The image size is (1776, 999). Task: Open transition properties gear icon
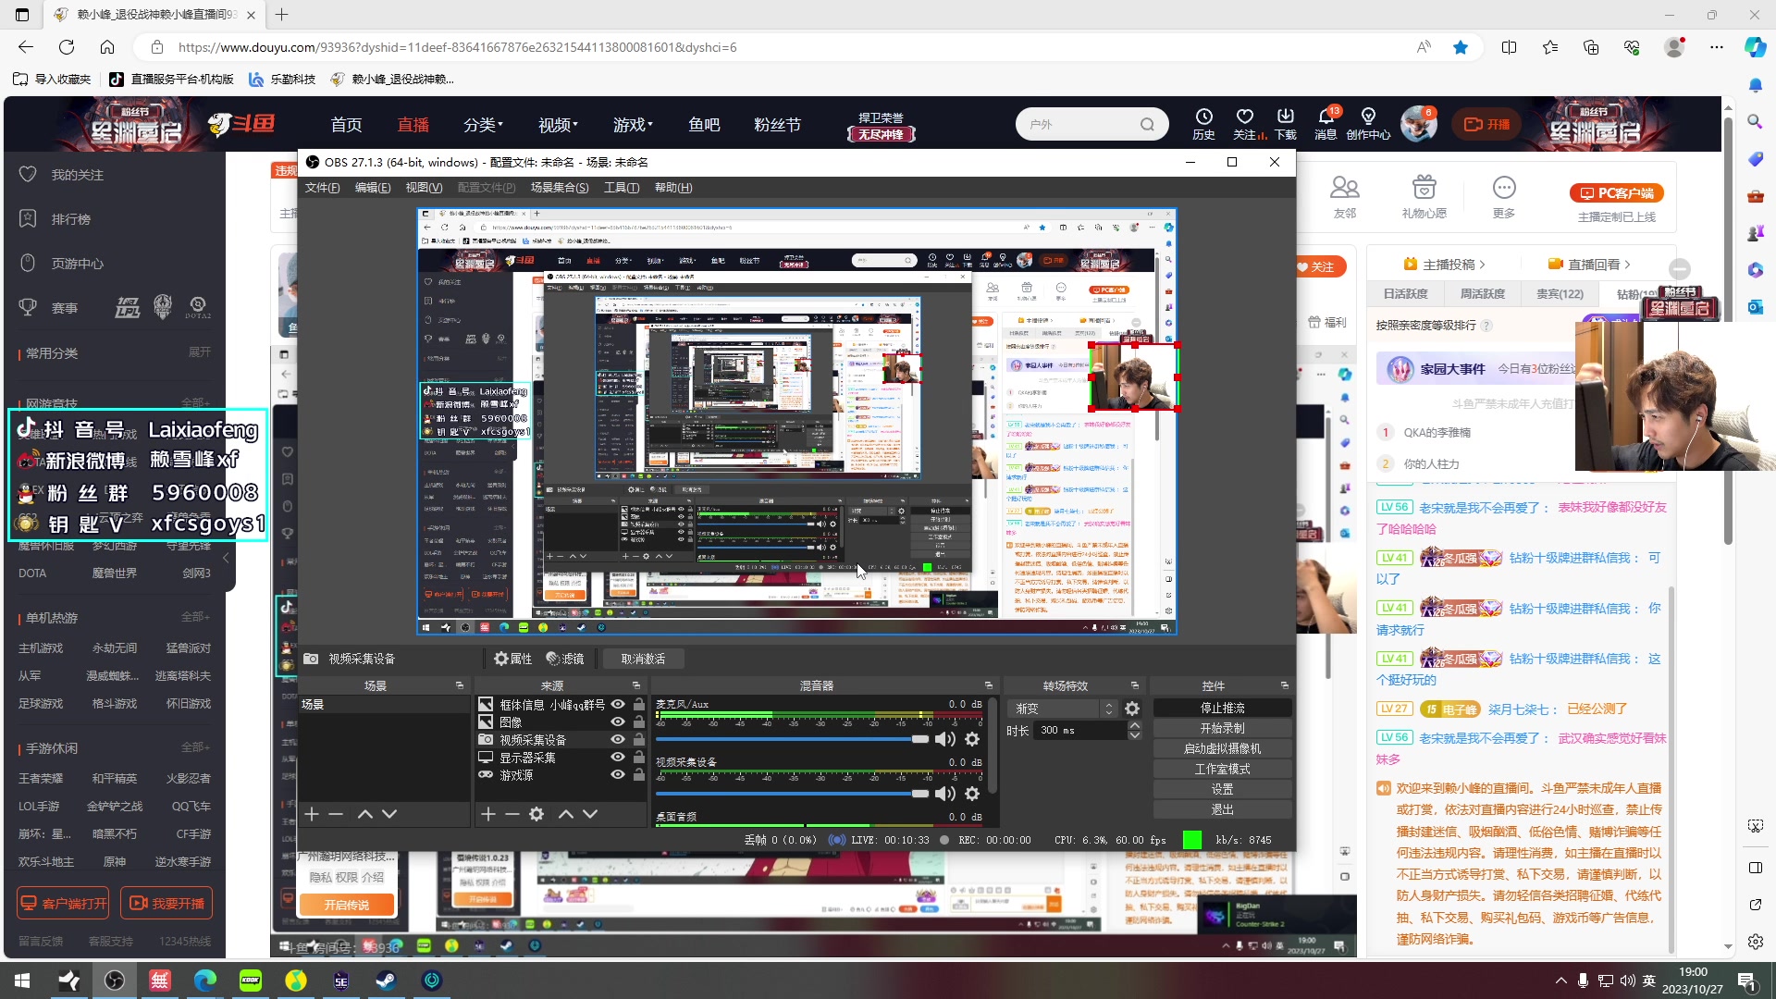(1132, 709)
